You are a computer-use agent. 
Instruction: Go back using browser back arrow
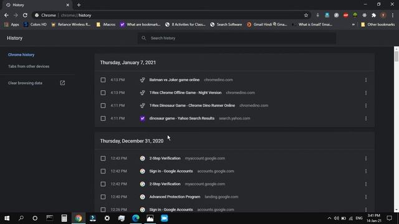(x=6, y=15)
